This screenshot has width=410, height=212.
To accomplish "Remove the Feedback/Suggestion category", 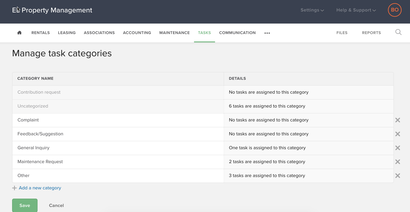I will click(398, 134).
